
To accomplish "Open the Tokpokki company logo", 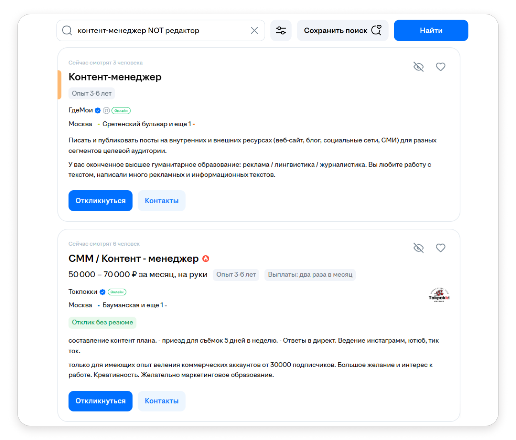I will point(439,295).
